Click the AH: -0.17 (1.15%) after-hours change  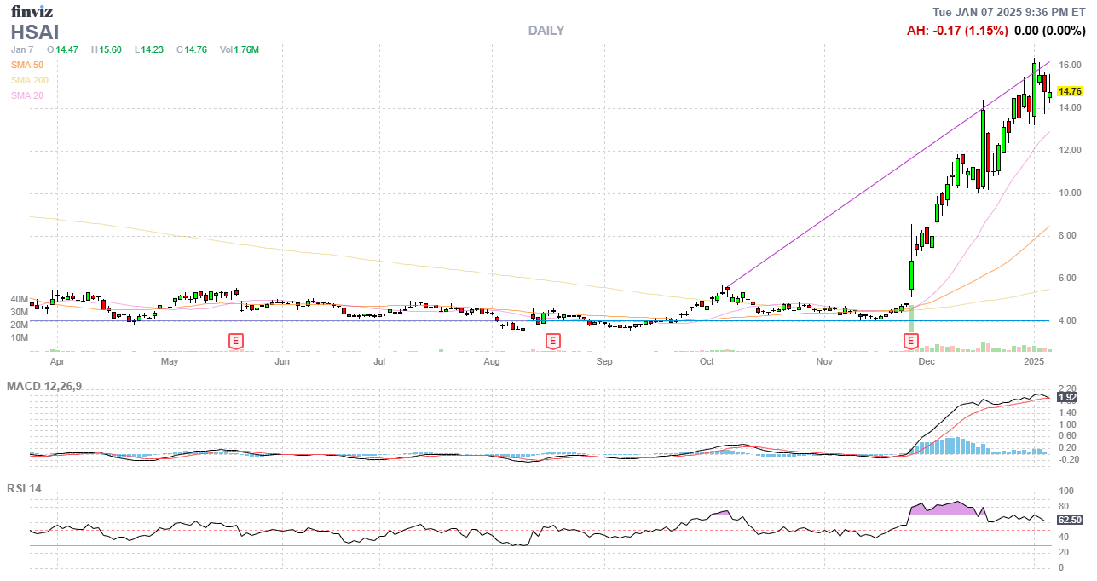956,31
